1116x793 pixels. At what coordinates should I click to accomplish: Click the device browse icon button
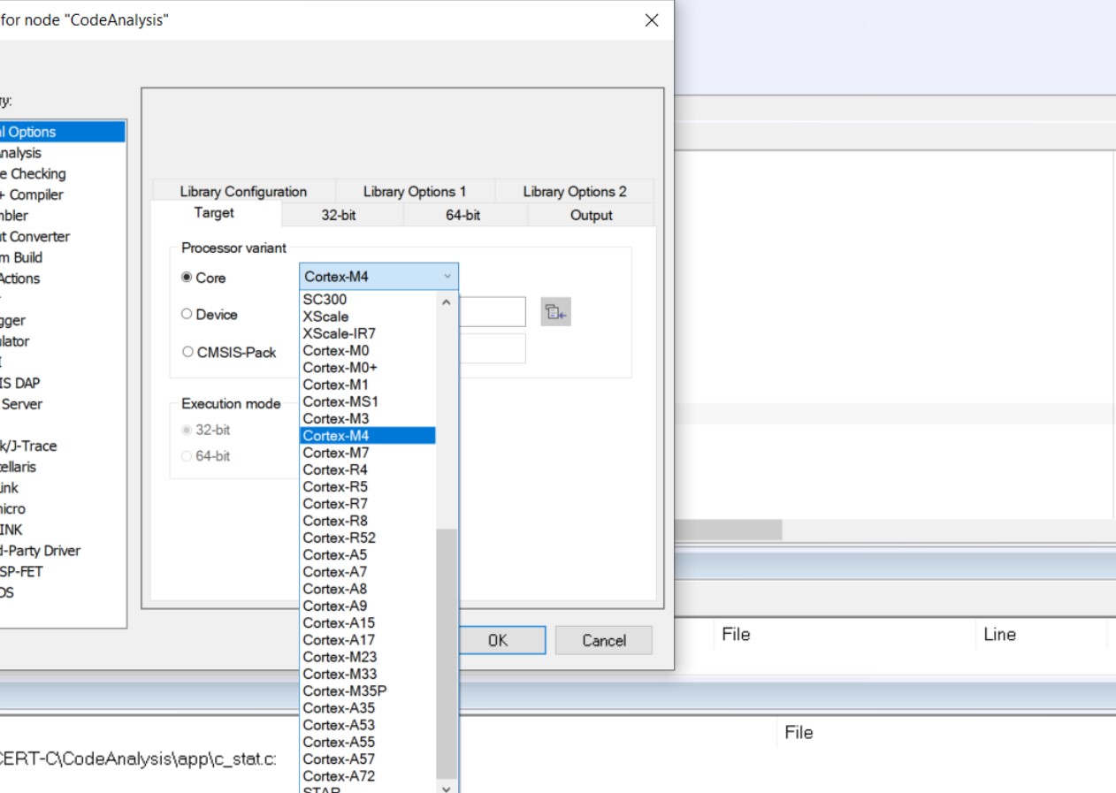[555, 312]
